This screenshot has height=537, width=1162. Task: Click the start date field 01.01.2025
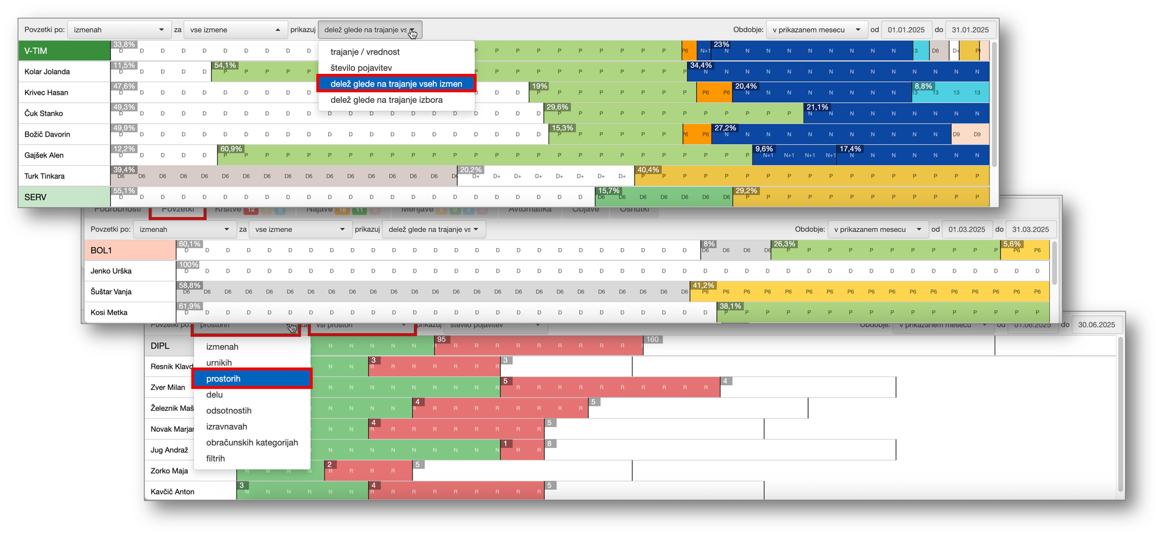click(906, 30)
